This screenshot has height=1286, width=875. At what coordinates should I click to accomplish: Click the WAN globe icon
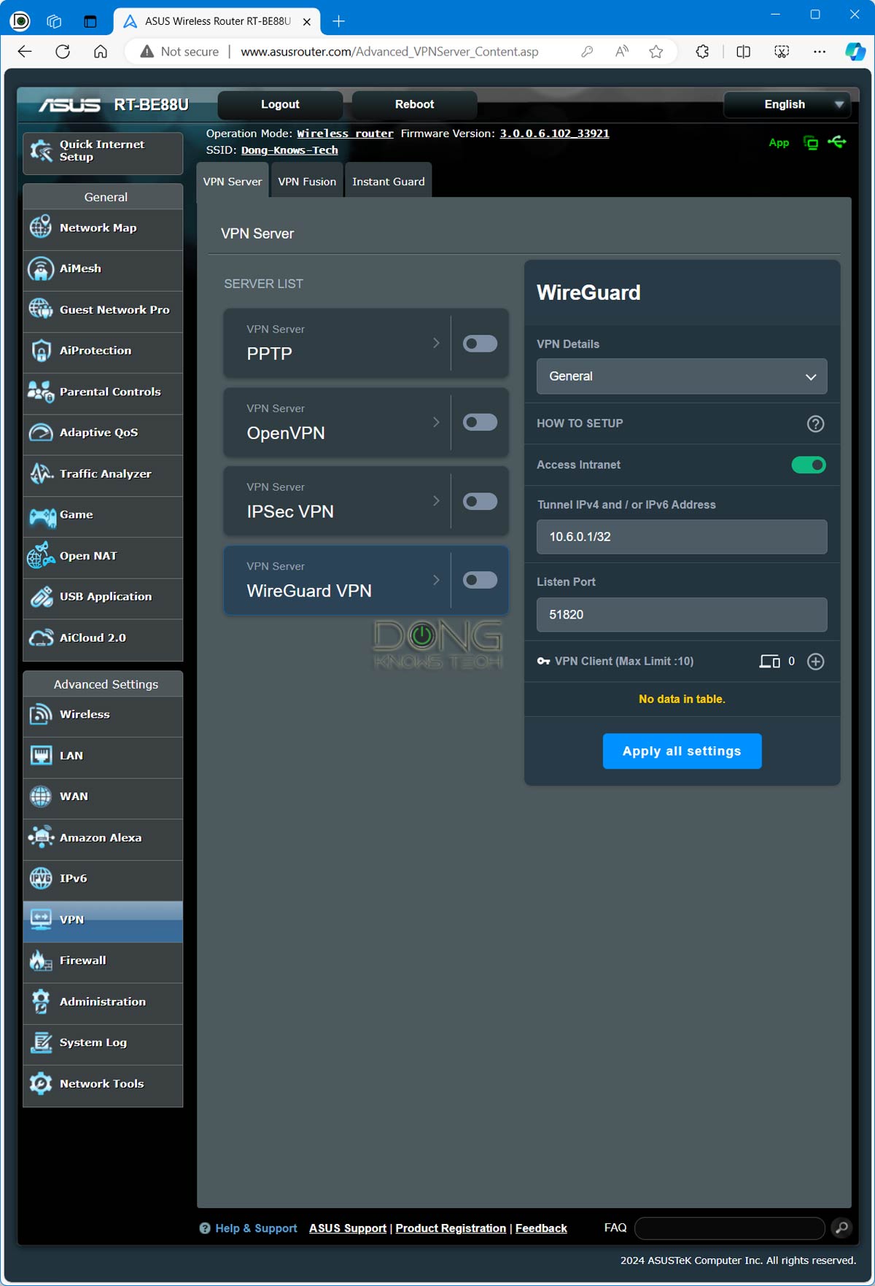(41, 797)
